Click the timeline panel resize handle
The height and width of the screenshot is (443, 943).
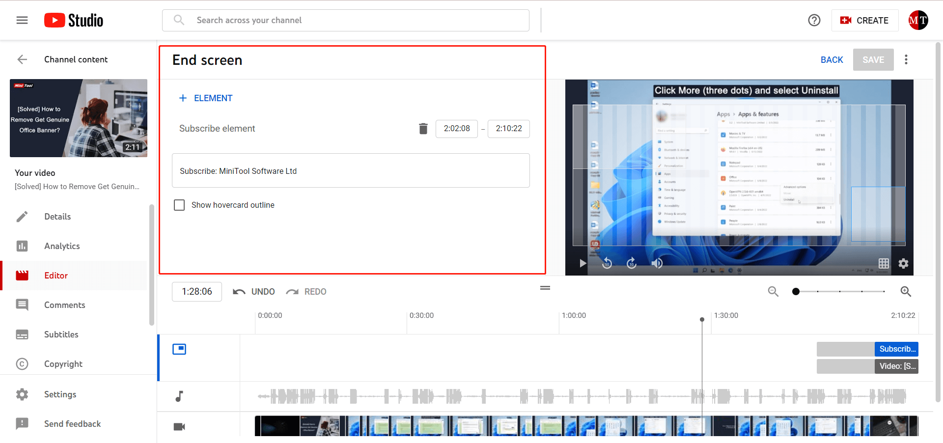pos(545,288)
